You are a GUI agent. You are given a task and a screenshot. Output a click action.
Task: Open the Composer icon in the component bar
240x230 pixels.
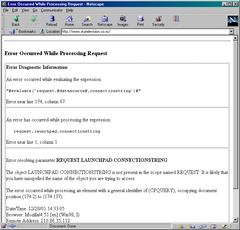(x=224, y=226)
